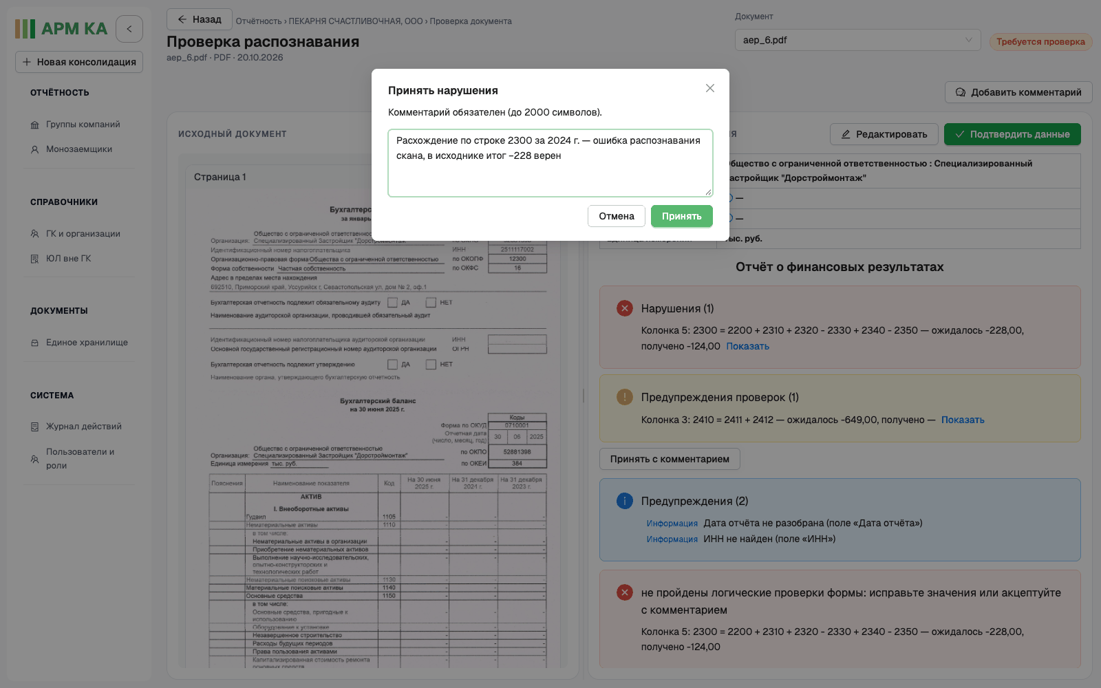
Task: Click Показать link in the Нарушения card
Action: click(748, 346)
